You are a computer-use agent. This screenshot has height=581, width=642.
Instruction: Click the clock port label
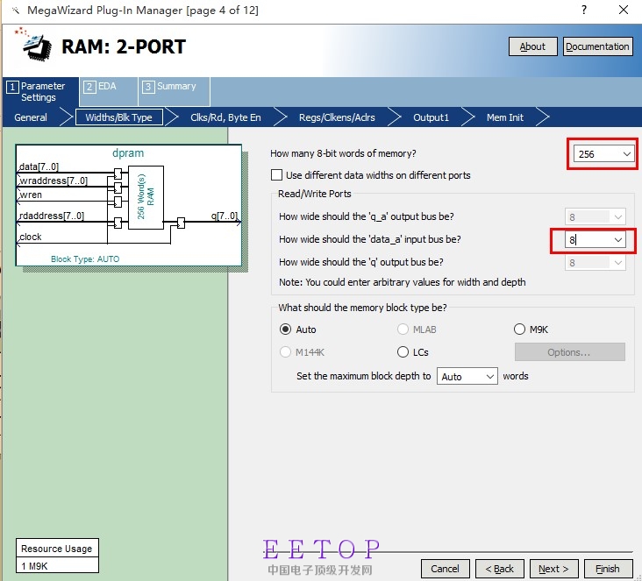pos(31,237)
